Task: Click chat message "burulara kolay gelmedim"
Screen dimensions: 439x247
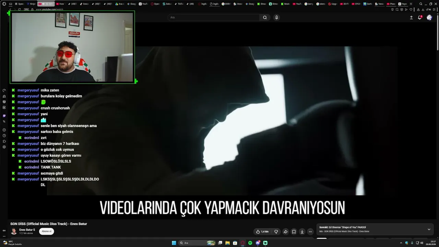Action: coord(61,96)
